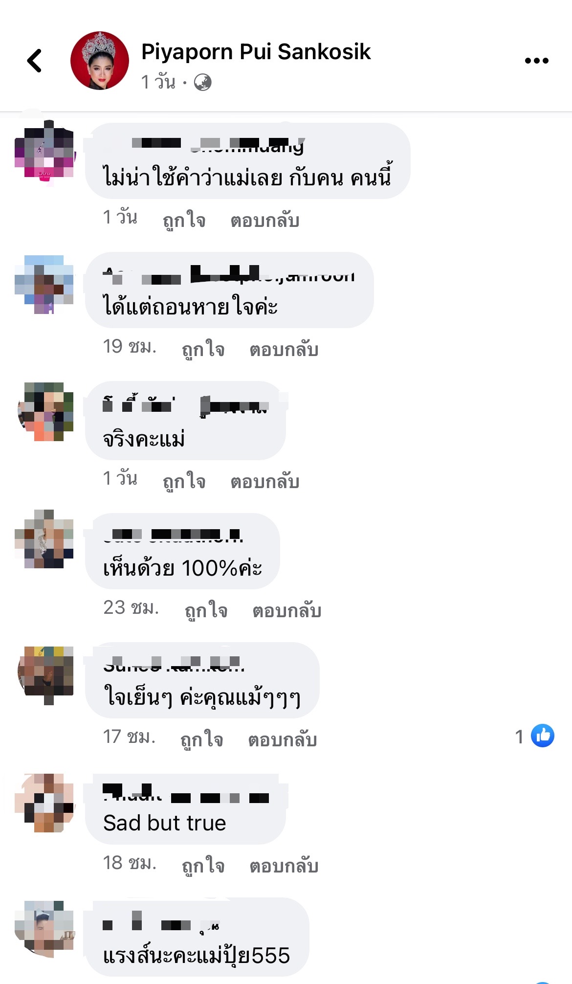Tap the globe public privacy icon
The width and height of the screenshot is (572, 984).
(x=202, y=82)
